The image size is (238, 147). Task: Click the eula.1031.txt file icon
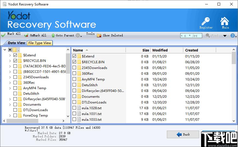pos(79,114)
